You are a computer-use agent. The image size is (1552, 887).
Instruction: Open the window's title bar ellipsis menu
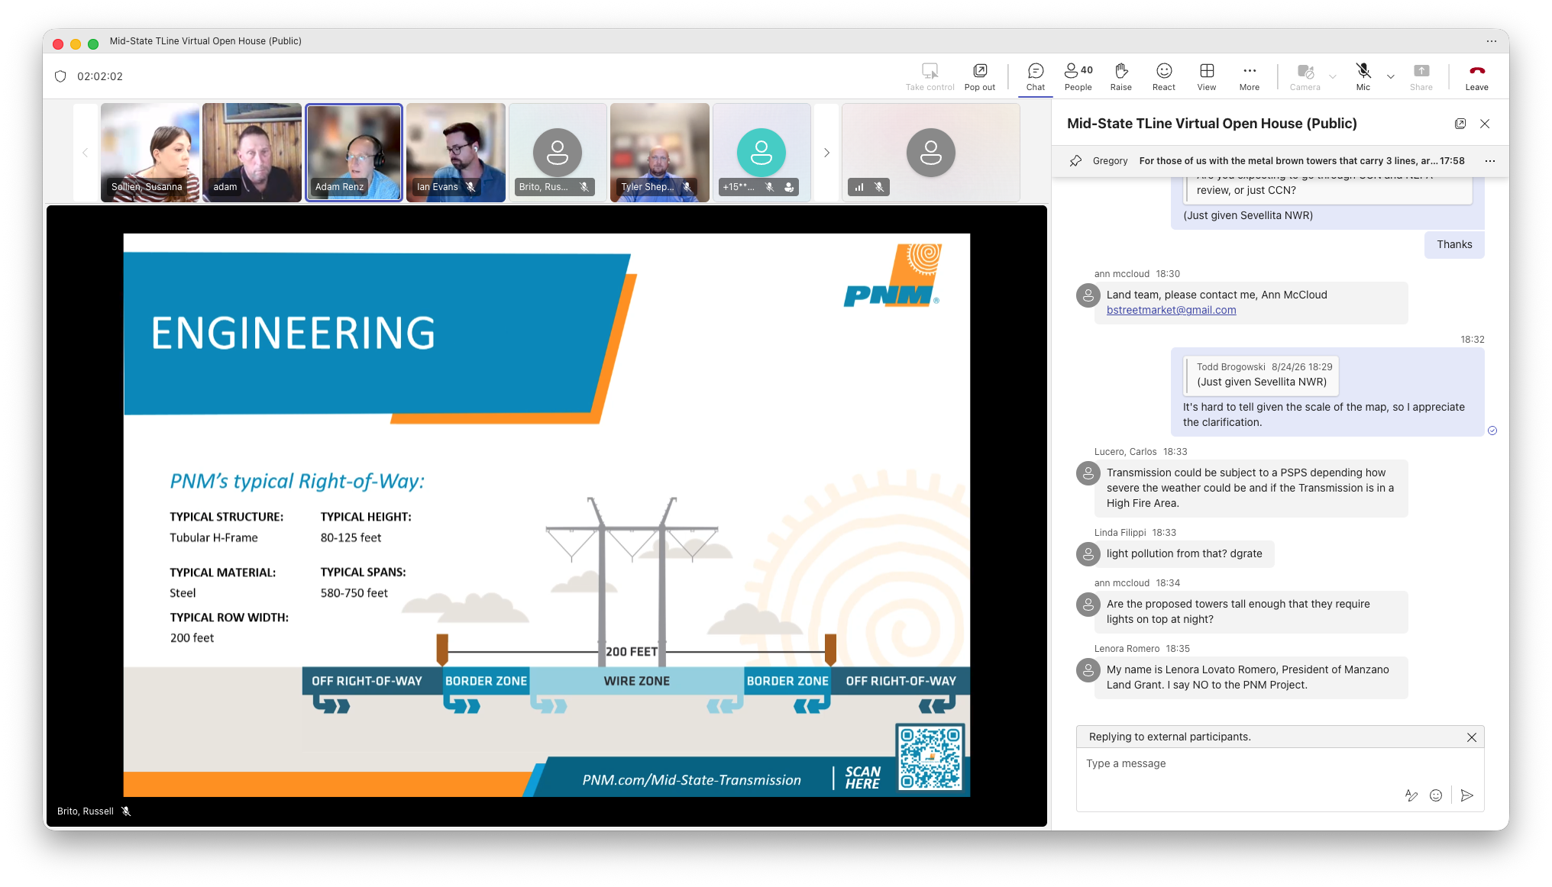pyautogui.click(x=1492, y=41)
